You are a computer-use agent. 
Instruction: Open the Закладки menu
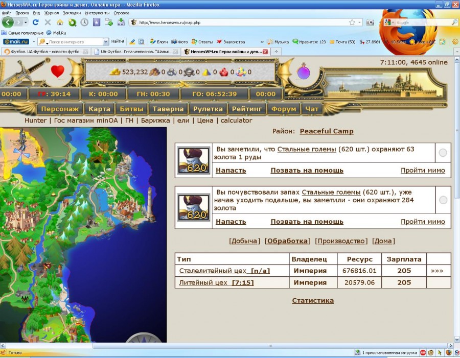[72, 13]
